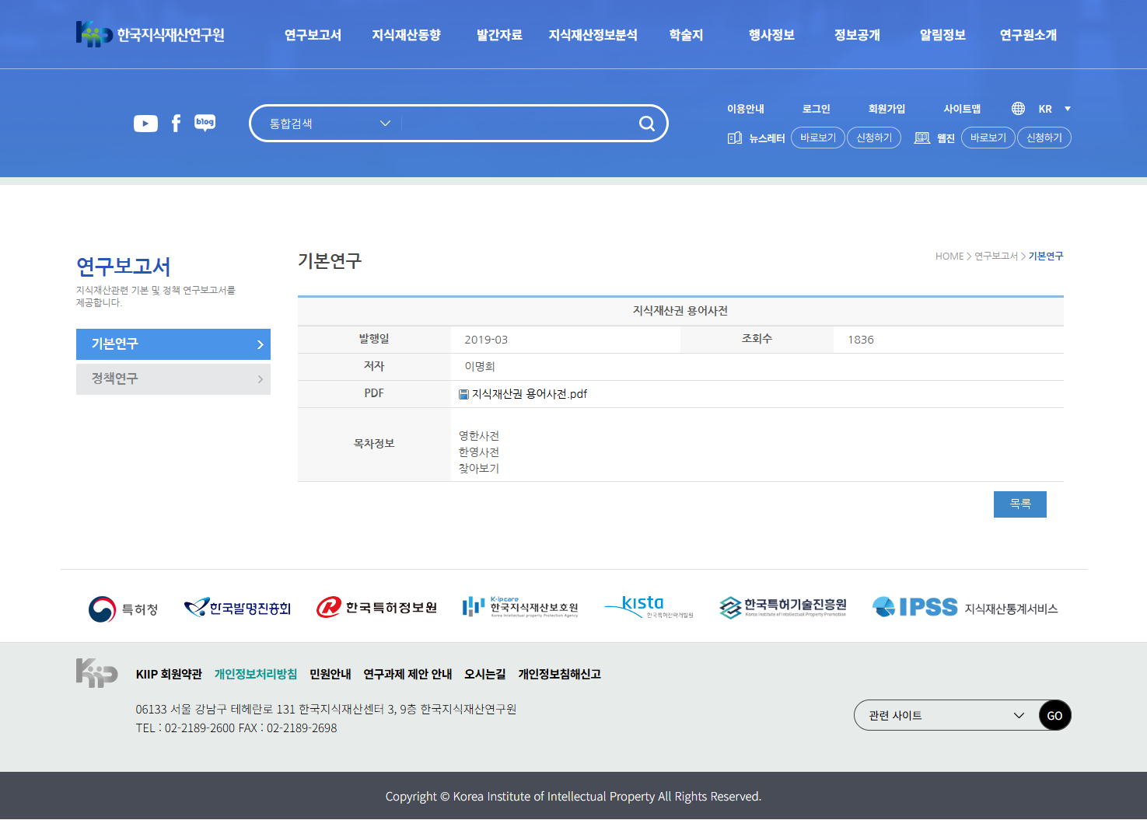Open the KR language dropdown

1054,109
